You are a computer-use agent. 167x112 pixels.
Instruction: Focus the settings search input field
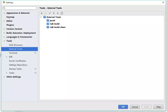click(20, 8)
